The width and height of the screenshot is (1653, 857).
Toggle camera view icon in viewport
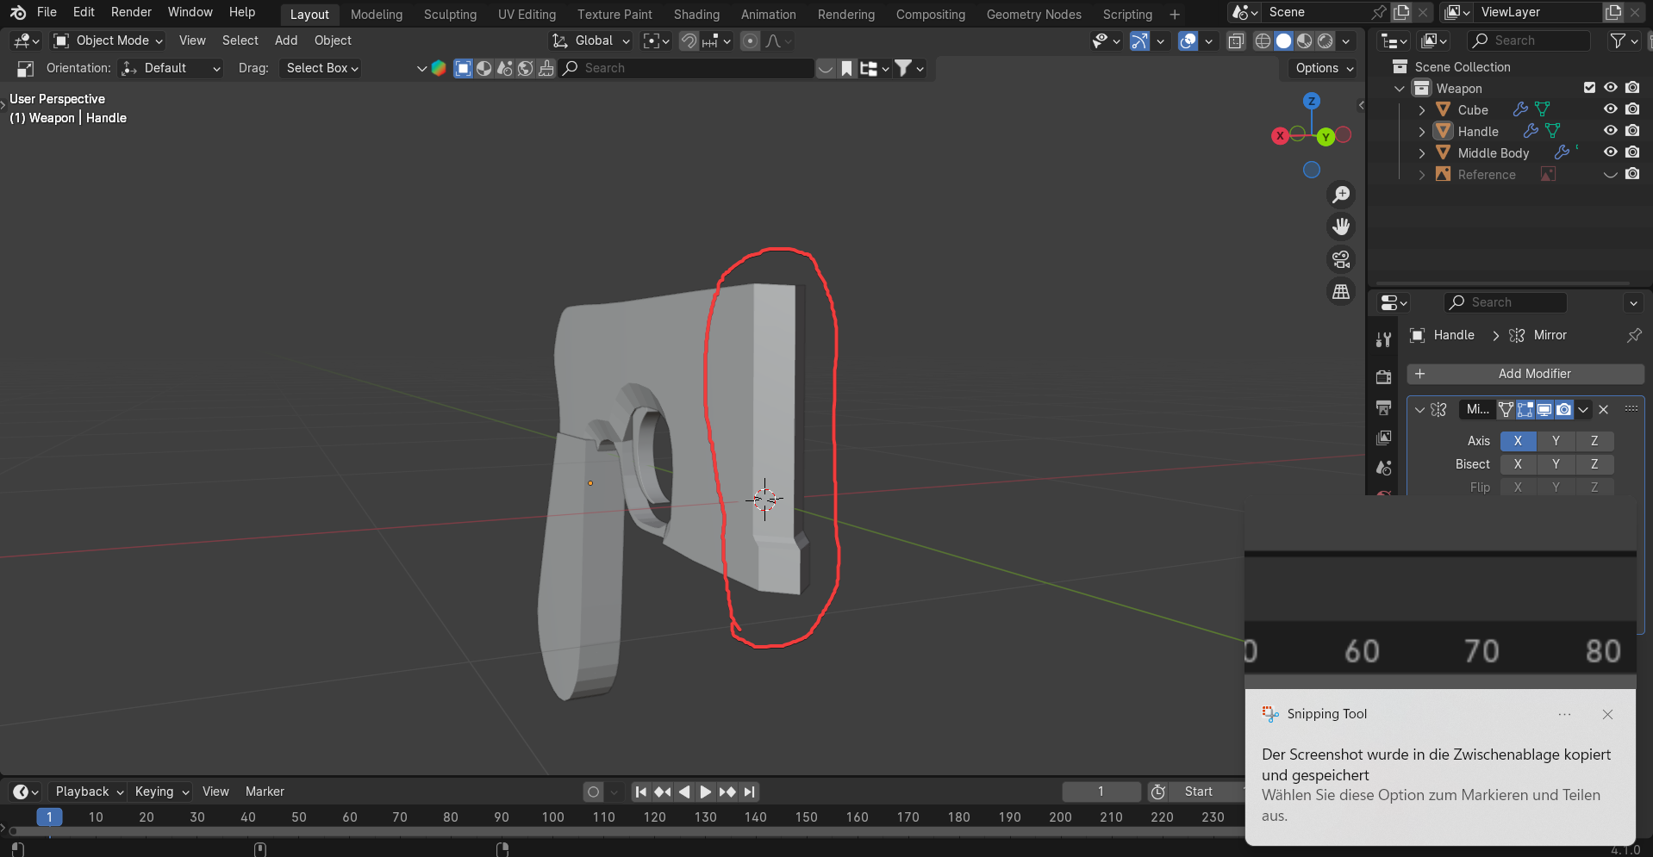1341,259
